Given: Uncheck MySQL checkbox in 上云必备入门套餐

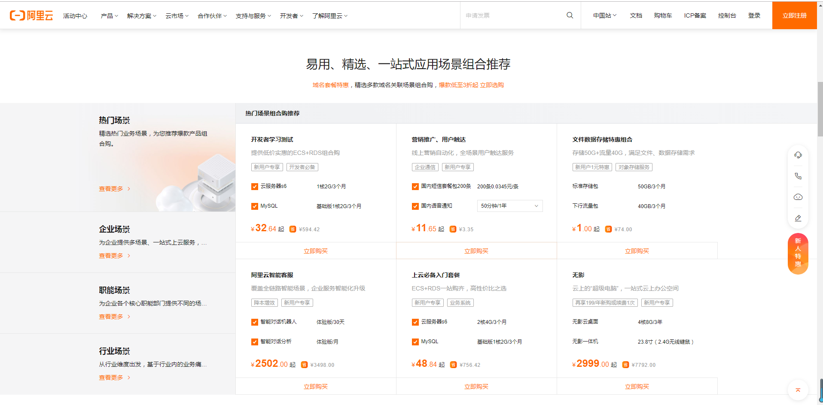Looking at the screenshot, I should point(415,342).
